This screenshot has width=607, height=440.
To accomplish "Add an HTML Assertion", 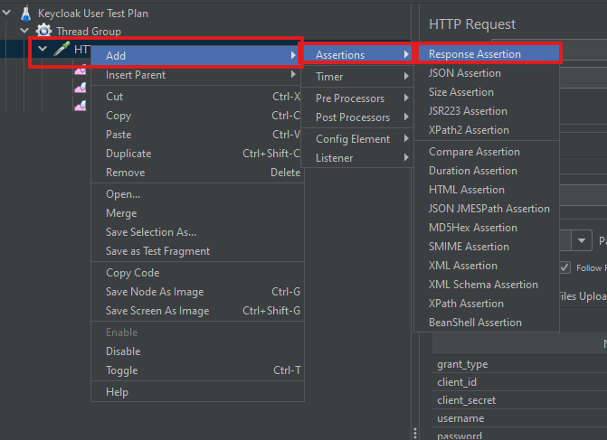I will pyautogui.click(x=487, y=190).
